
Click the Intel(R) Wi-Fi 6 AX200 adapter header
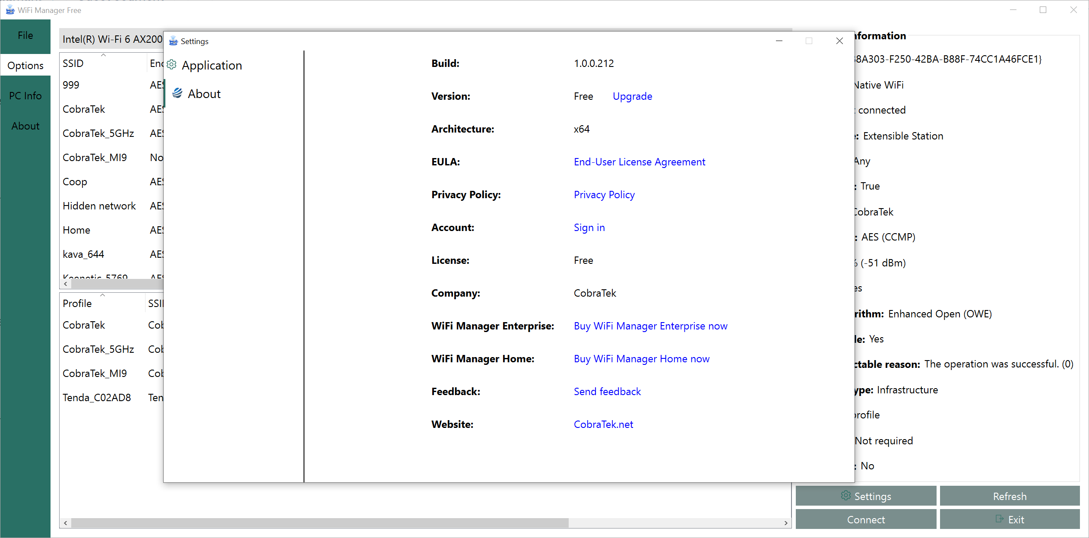click(111, 39)
